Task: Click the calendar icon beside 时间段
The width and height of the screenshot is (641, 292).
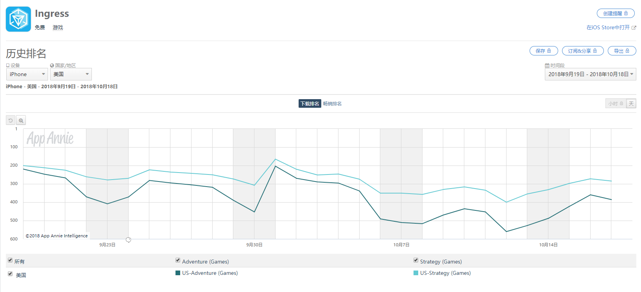Action: [547, 66]
